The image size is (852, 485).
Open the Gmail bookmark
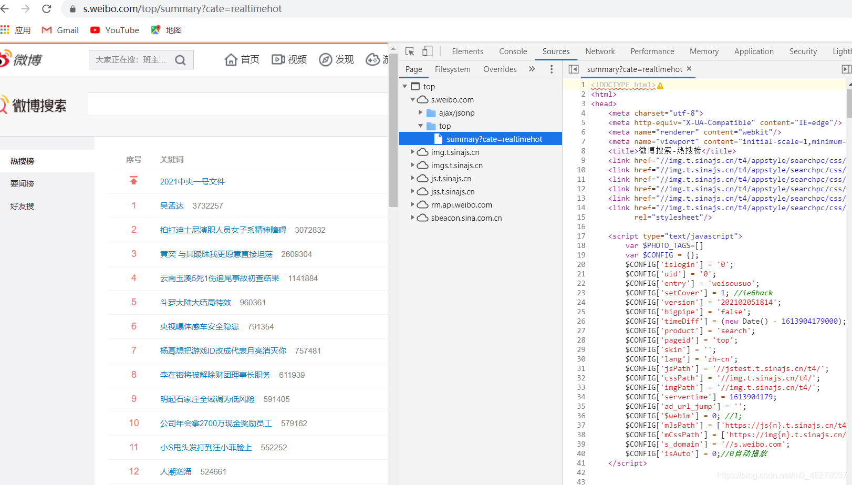coord(60,30)
